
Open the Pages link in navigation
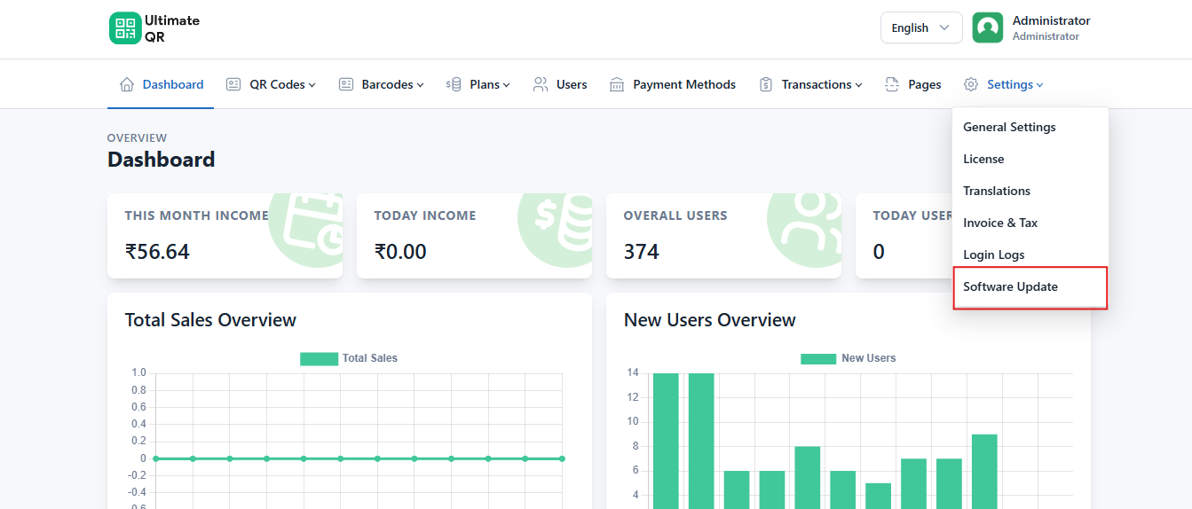click(924, 84)
